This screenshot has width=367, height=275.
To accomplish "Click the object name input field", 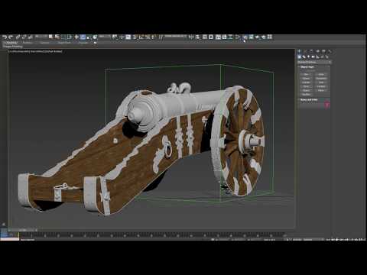I will coord(311,105).
